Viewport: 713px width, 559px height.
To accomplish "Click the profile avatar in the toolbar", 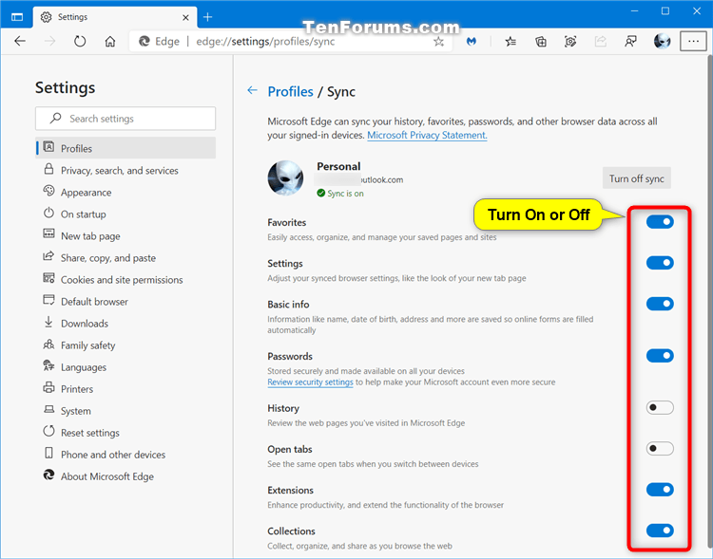I will pos(662,42).
